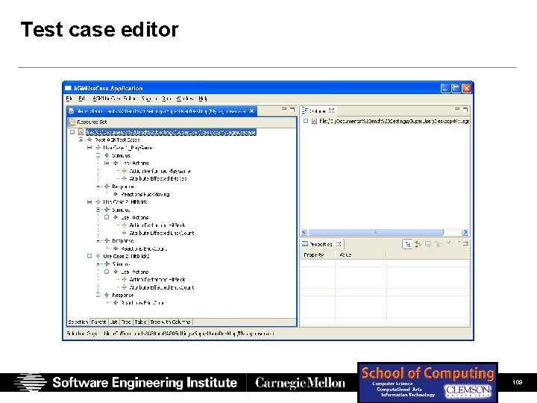
Task: Close the Properties view tab
Action: (x=339, y=244)
